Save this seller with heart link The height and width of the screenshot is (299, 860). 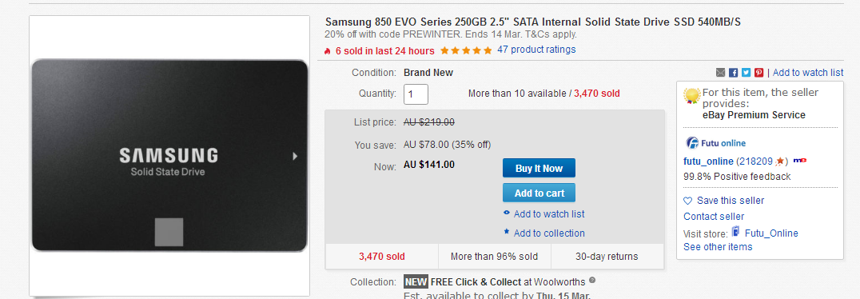click(x=724, y=201)
